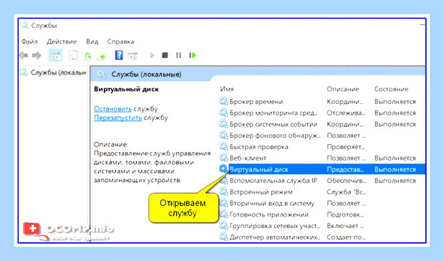Viewport: 444px width, 261px height.
Task: Click the Stop service square icon
Action: tap(165, 55)
